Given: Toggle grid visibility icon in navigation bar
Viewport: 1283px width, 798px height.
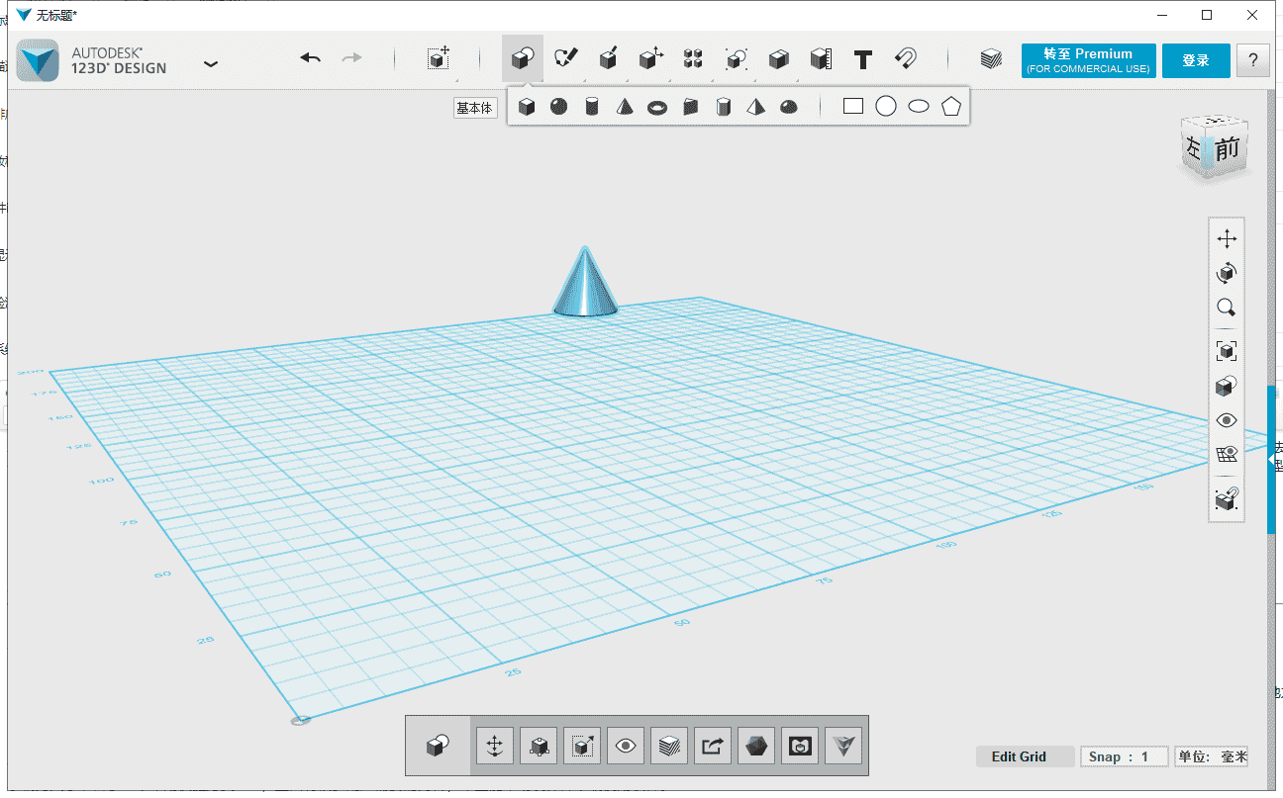Looking at the screenshot, I should (x=1227, y=455).
